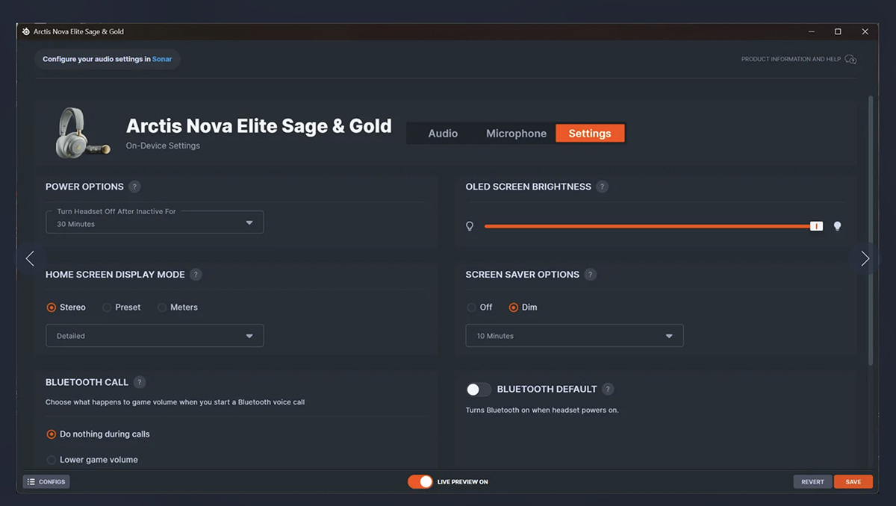Go to next device with right arrow
The height and width of the screenshot is (506, 896).
[x=865, y=258]
